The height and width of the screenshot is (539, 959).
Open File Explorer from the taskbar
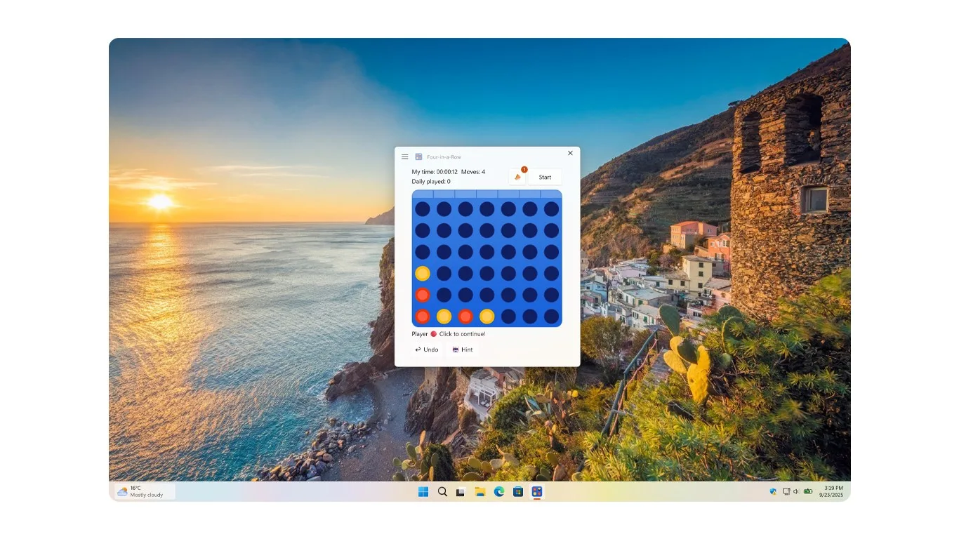pos(480,492)
